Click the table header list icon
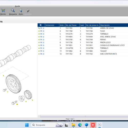The height and width of the screenshot is (128, 128). coord(41,25)
